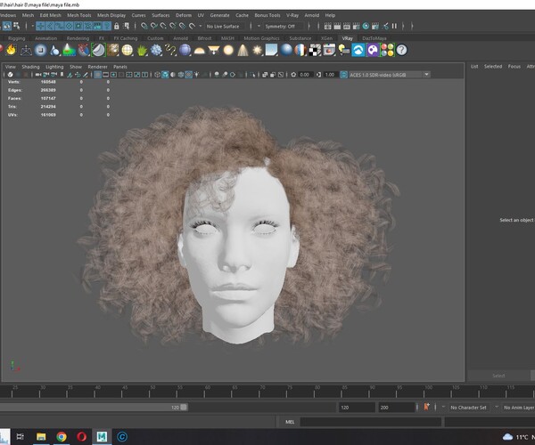Click the exposure icon beside the 0.00 field

[293, 75]
